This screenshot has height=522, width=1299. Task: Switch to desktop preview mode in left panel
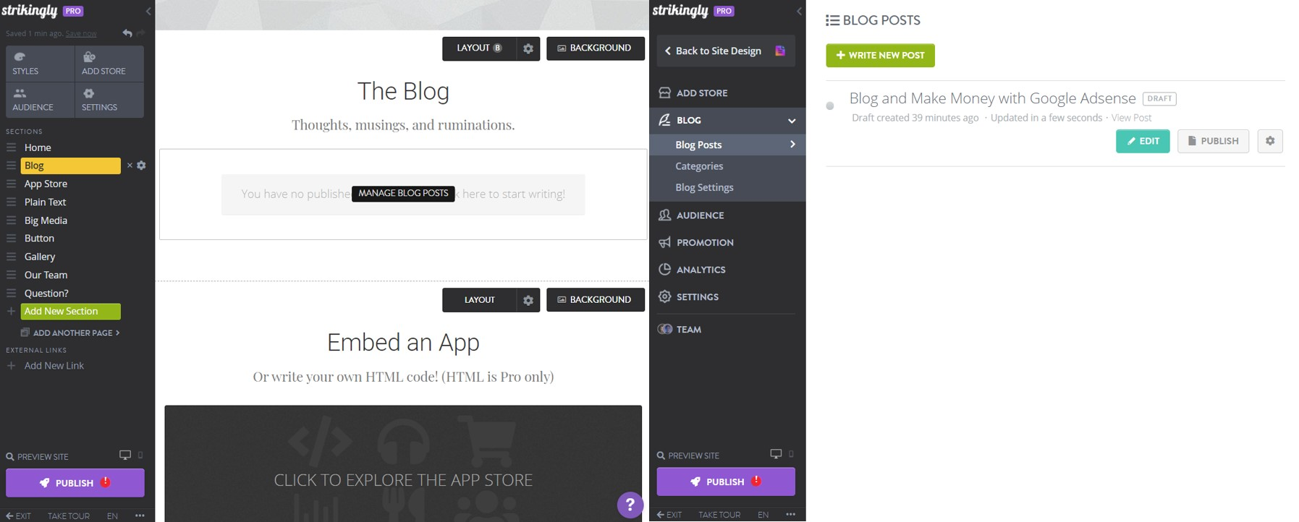click(125, 455)
